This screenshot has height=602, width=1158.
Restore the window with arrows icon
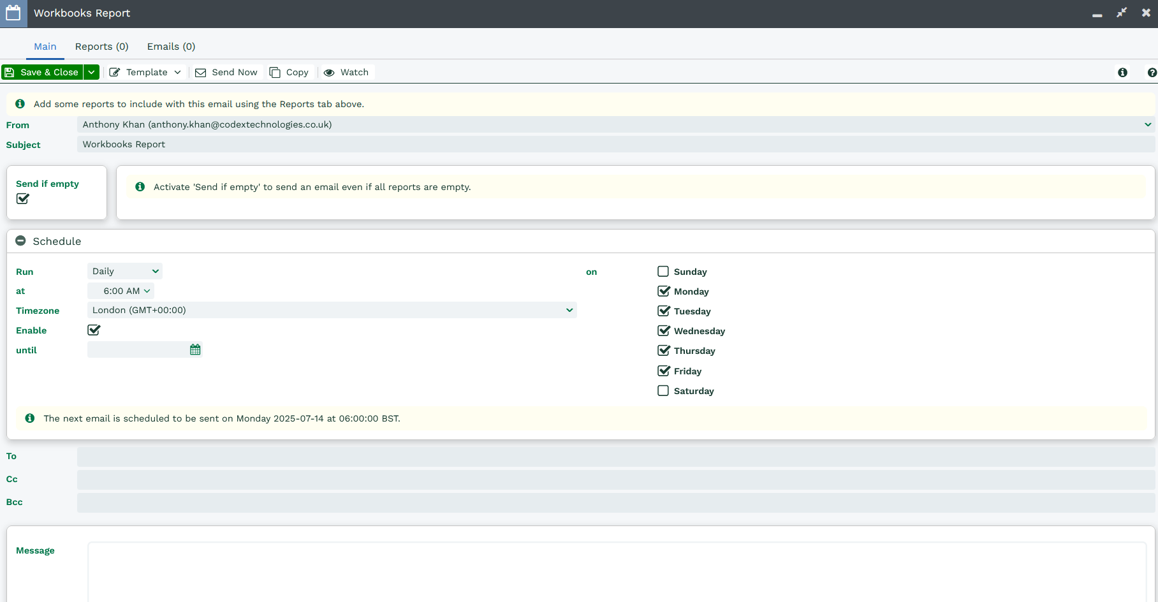pos(1122,13)
